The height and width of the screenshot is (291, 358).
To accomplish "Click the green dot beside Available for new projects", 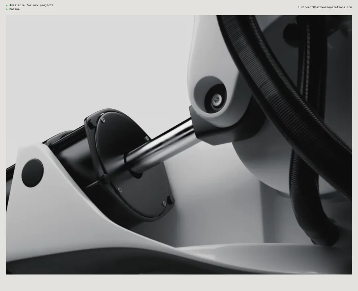I will tap(7, 5).
